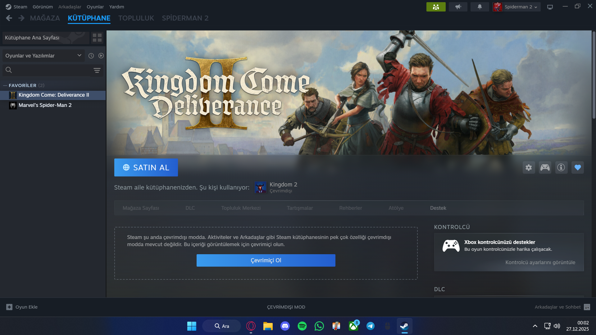This screenshot has height=335, width=596.
Task: Sort by recent activity clock icon
Action: [x=91, y=56]
